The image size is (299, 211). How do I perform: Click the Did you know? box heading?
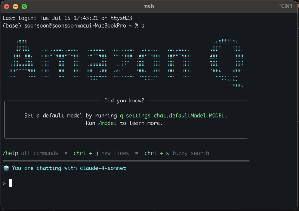tap(124, 101)
